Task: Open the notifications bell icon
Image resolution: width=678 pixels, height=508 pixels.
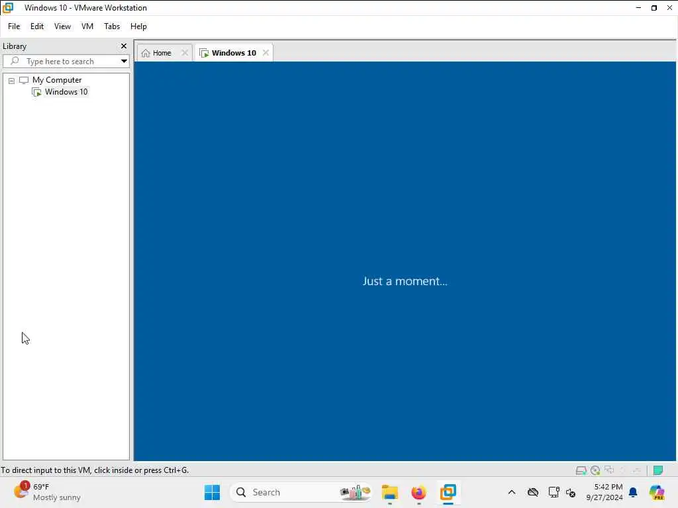Action: [633, 492]
